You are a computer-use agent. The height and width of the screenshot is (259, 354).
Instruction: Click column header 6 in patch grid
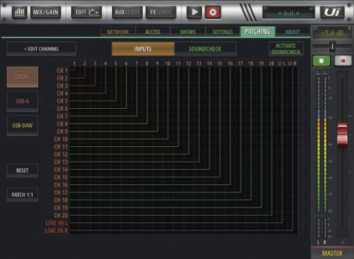[126, 63]
